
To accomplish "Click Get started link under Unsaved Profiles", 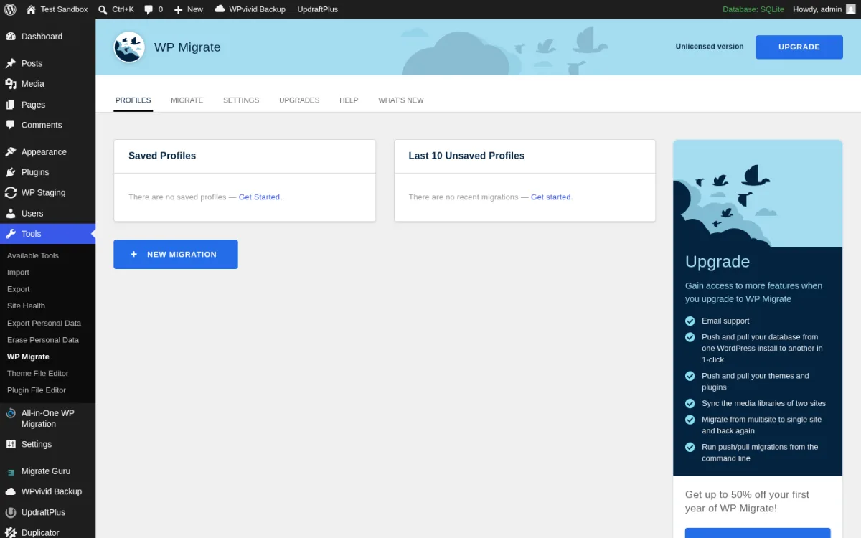I will coord(551,197).
